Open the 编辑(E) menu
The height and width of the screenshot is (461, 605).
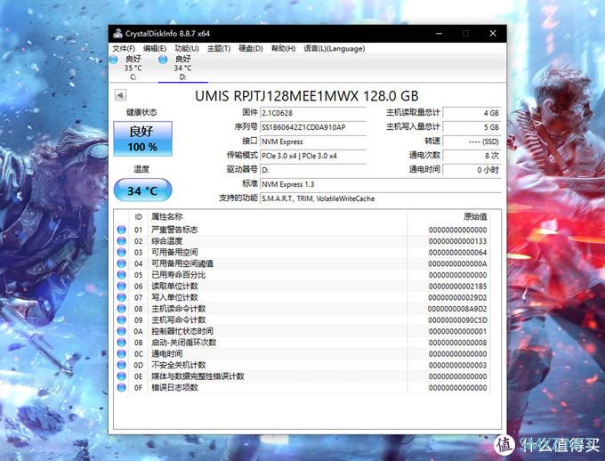pos(155,49)
